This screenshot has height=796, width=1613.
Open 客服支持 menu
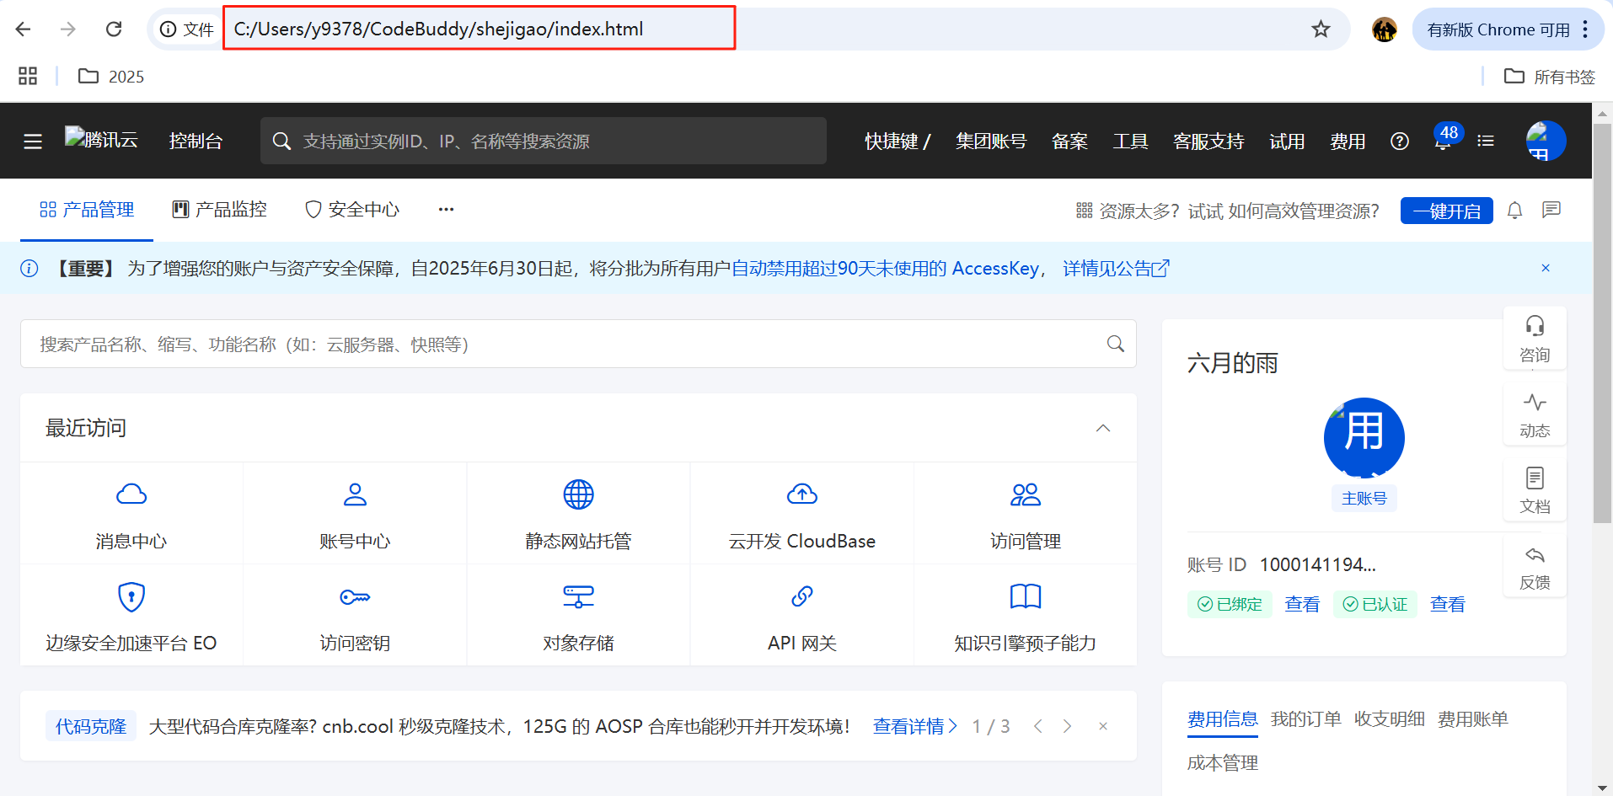(x=1208, y=142)
